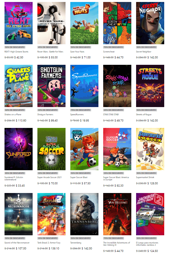
Task: Open the Shotgun Farmers cover art
Action: [51, 86]
